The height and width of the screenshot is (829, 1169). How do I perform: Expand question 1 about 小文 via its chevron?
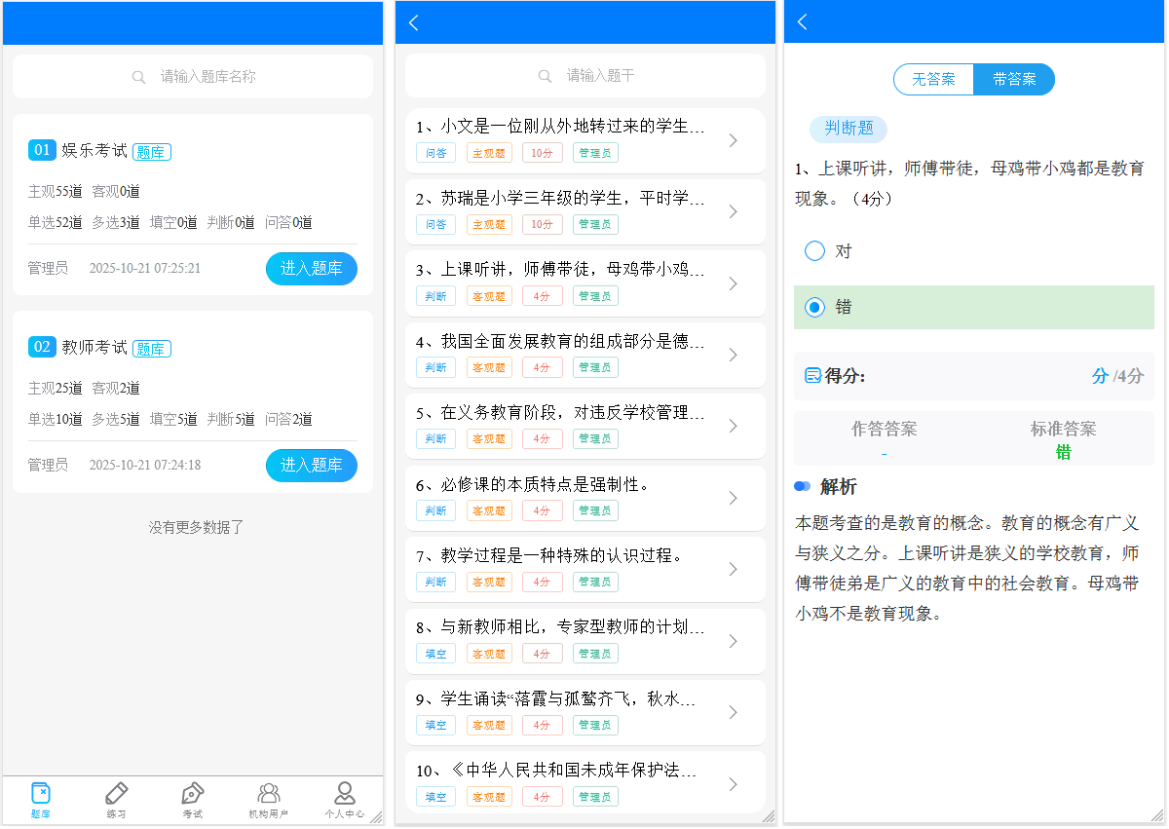point(733,138)
